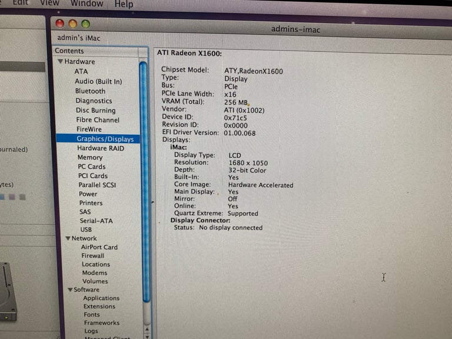Collapse the Hardware section triangle
The height and width of the screenshot is (339, 452).
60,61
